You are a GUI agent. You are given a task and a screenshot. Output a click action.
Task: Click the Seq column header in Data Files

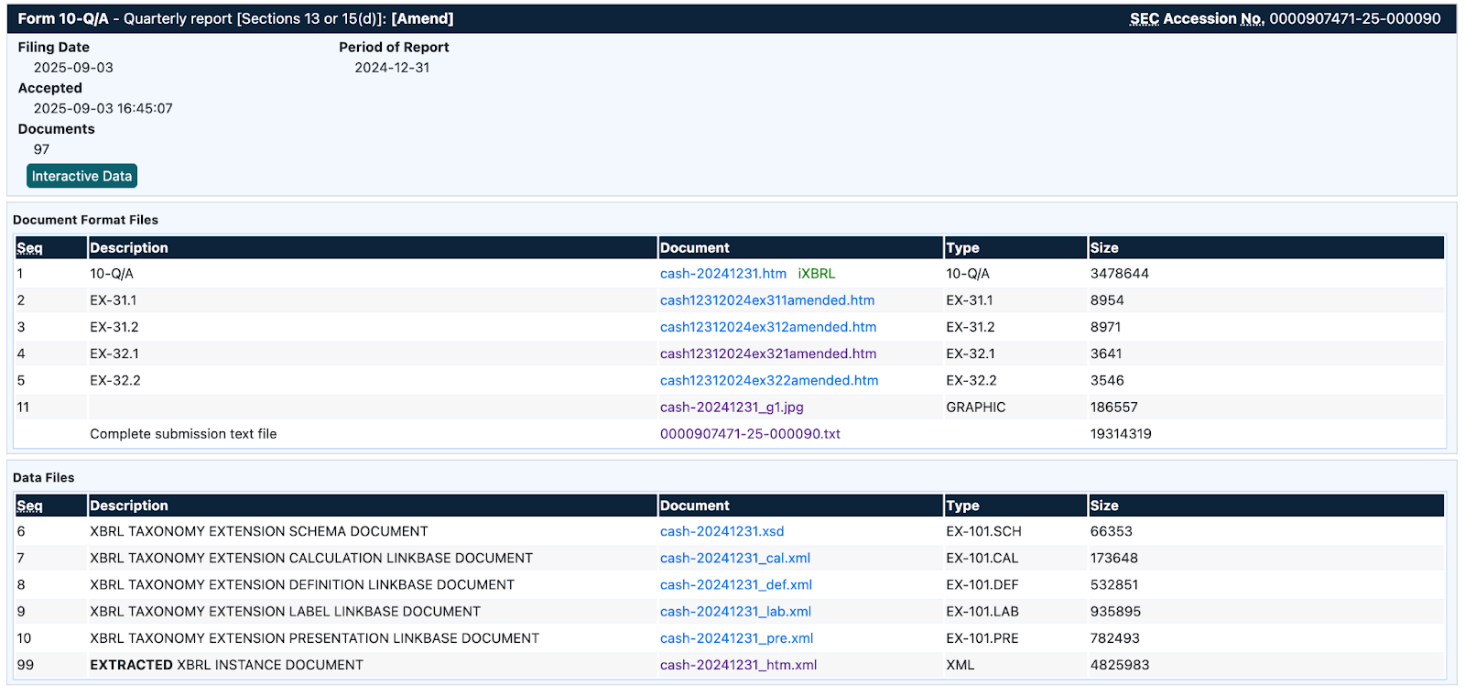pyautogui.click(x=29, y=506)
